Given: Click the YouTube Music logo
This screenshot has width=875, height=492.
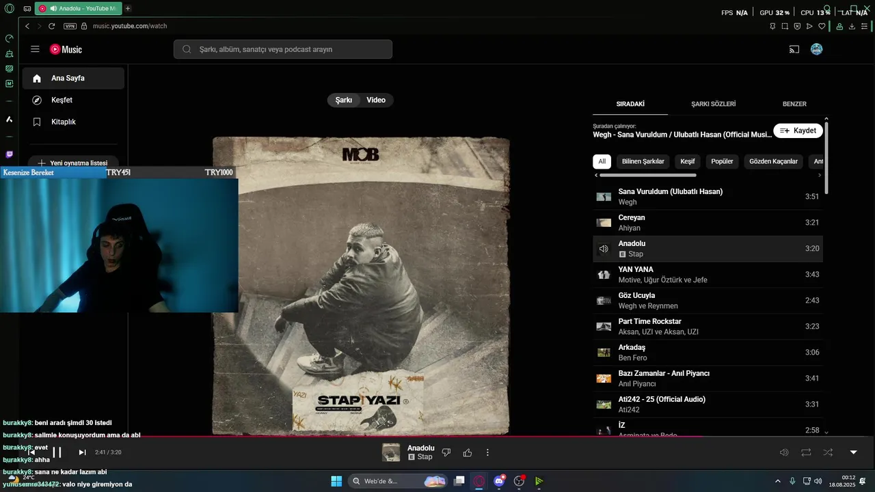Looking at the screenshot, I should click(66, 49).
